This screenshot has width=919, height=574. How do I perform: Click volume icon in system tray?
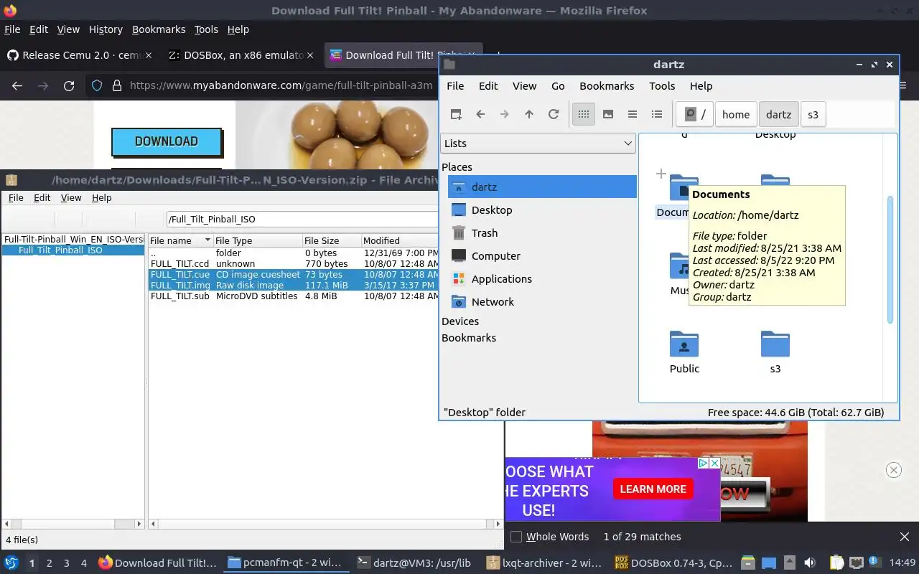[x=810, y=563]
